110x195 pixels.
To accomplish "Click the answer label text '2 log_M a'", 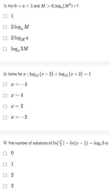I will pos(20,38).
